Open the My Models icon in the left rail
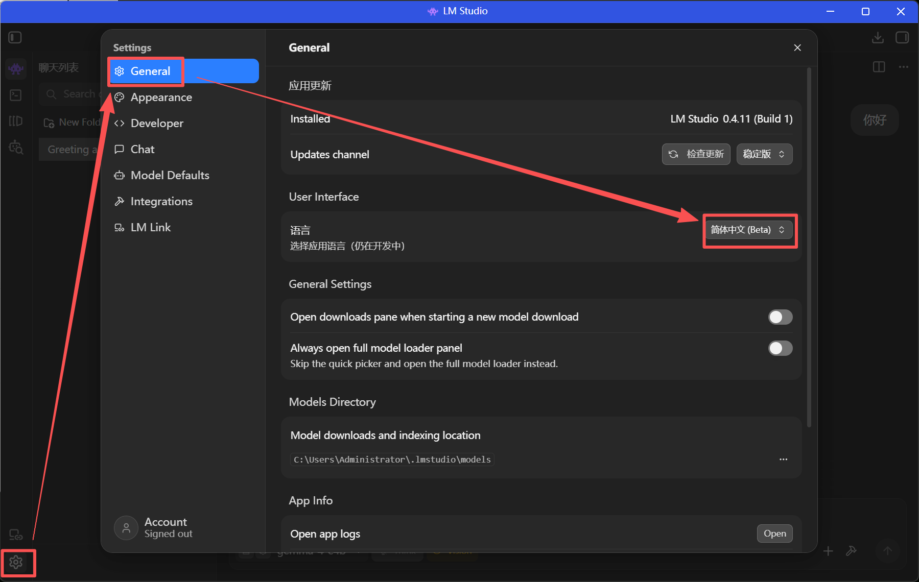The width and height of the screenshot is (919, 582). pos(16,121)
